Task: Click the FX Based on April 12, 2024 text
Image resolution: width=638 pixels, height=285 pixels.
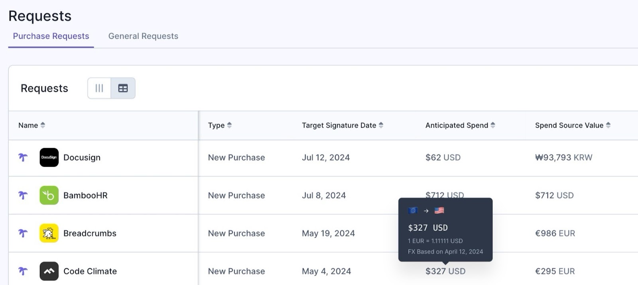Action: (x=445, y=252)
